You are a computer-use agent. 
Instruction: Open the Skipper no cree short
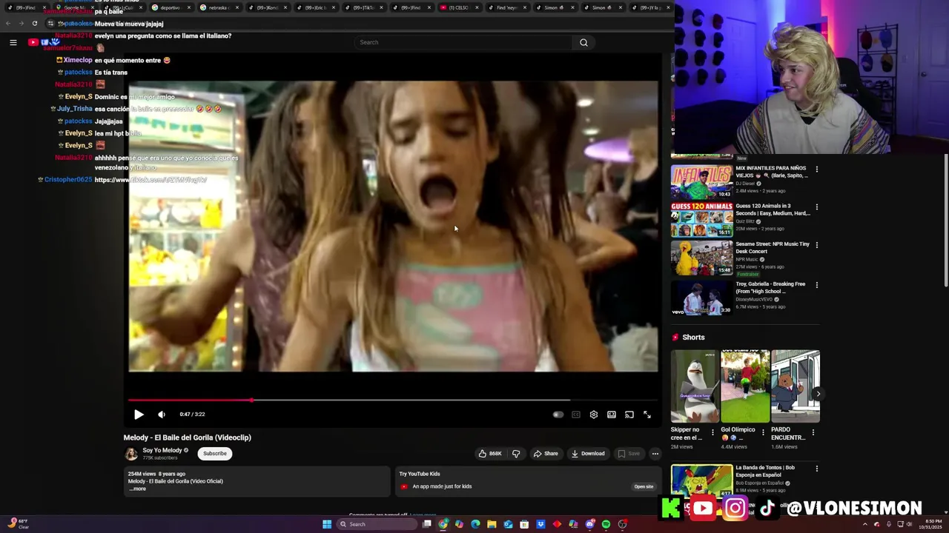pos(695,386)
